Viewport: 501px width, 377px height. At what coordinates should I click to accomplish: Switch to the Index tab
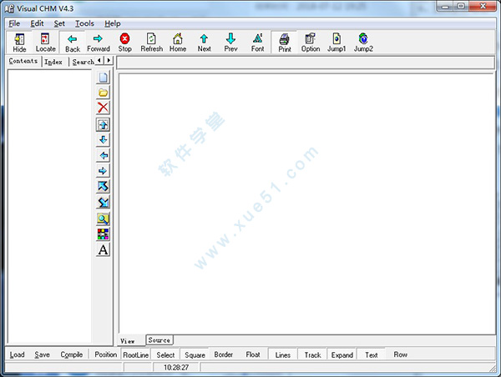coord(53,62)
